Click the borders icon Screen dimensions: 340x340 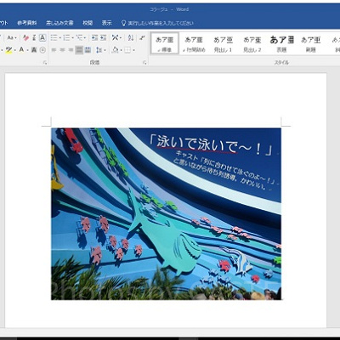[127, 50]
